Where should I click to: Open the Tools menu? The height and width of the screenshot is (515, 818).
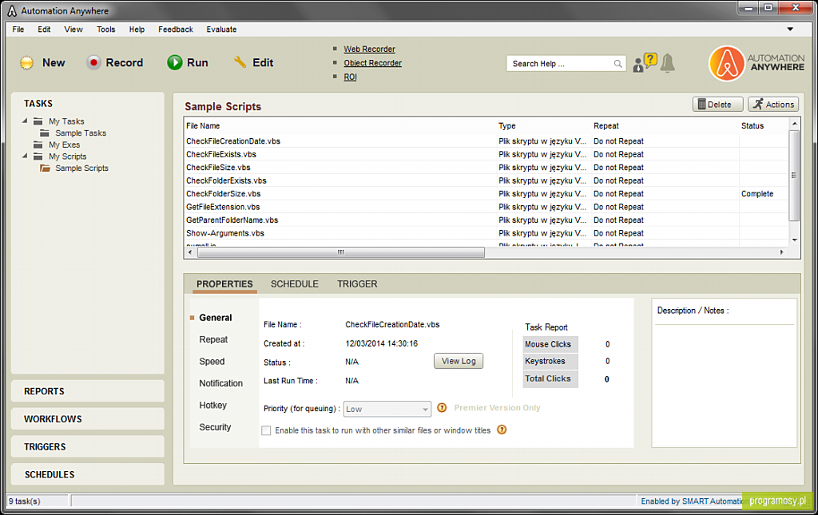pyautogui.click(x=106, y=30)
